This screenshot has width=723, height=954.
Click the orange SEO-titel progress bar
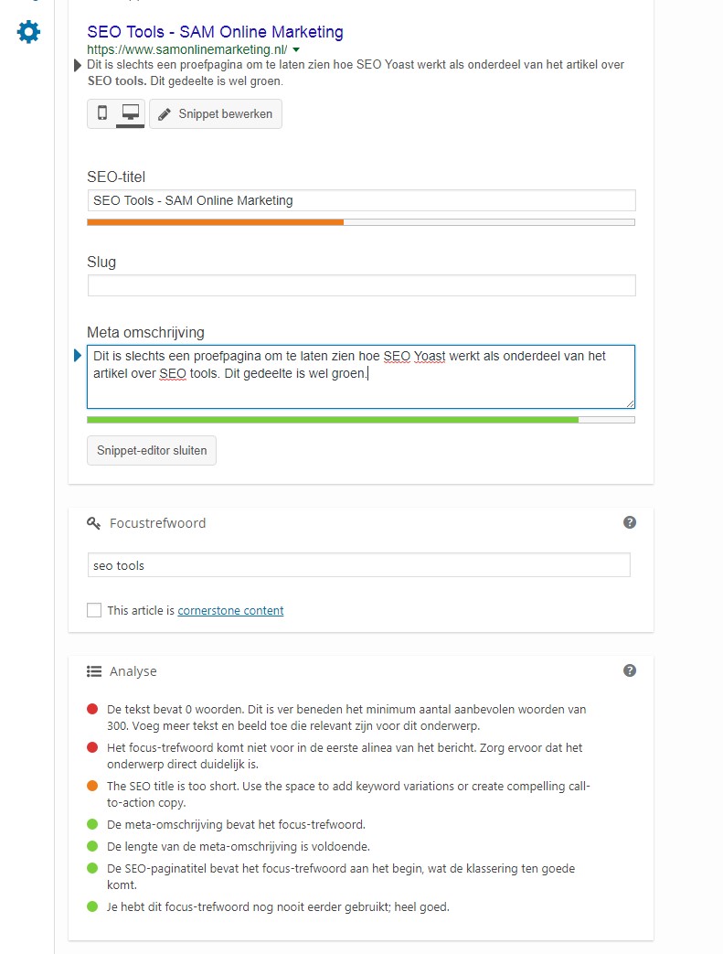pos(215,221)
